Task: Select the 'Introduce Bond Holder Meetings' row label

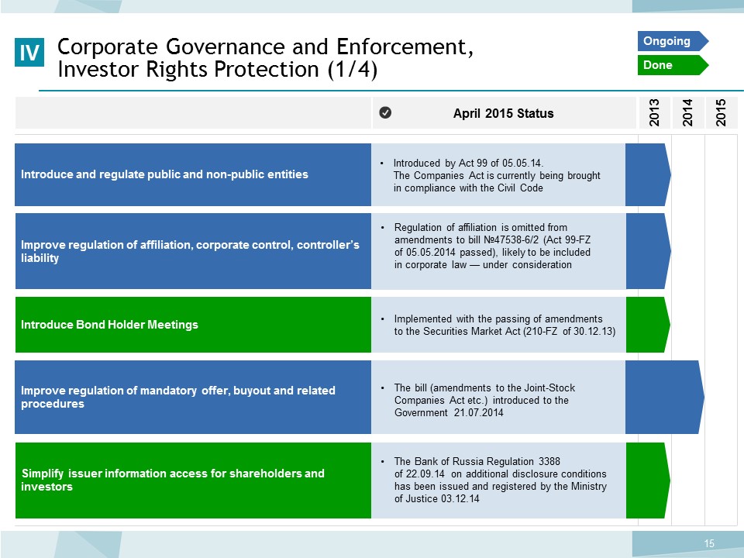Action: point(193,325)
